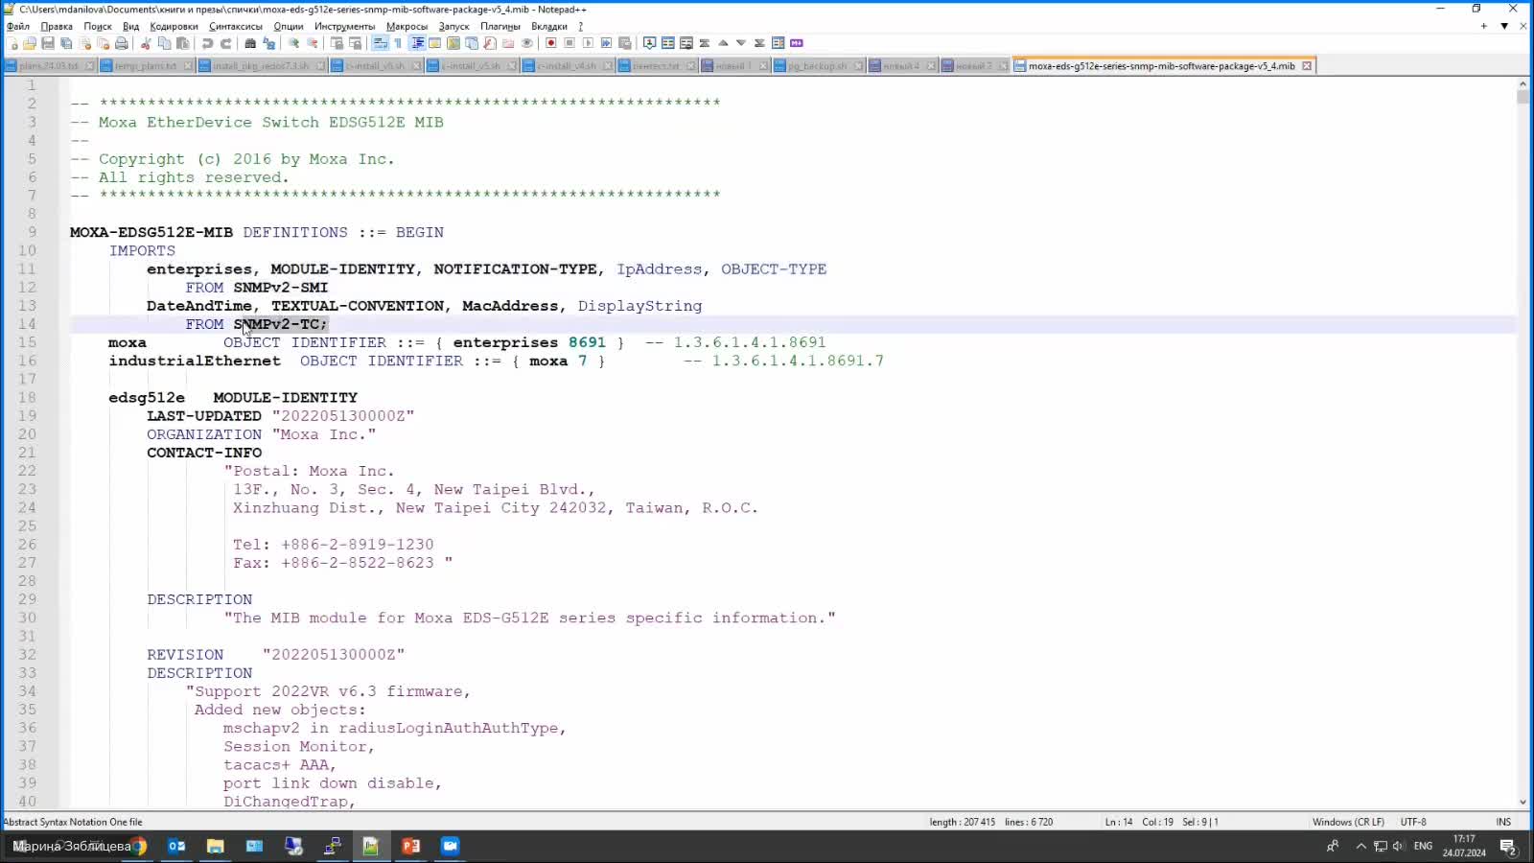Click the ENG language indicator in the tray
The image size is (1534, 863).
[x=1423, y=846]
